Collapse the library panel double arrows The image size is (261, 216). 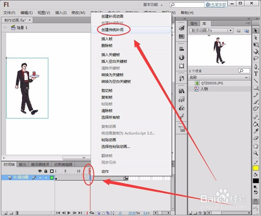[249, 19]
